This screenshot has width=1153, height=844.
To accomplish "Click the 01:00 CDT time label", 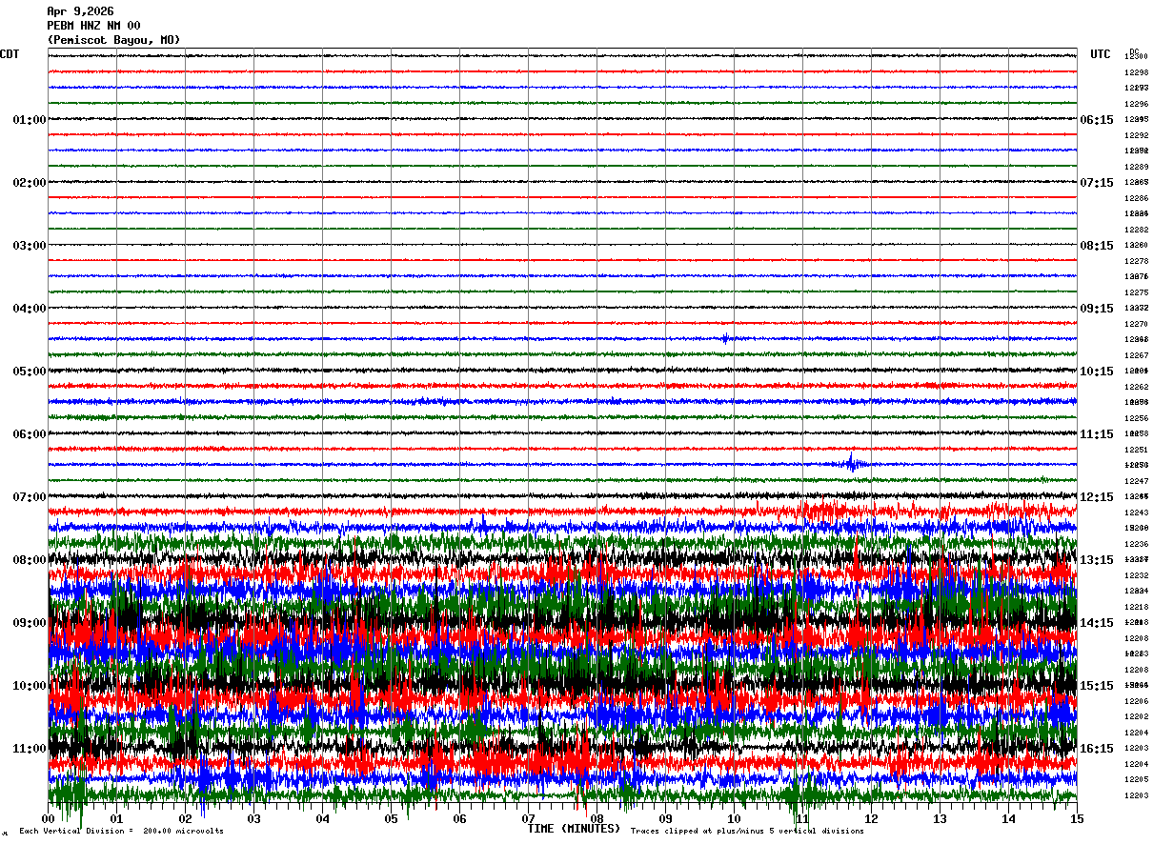I will (30, 120).
